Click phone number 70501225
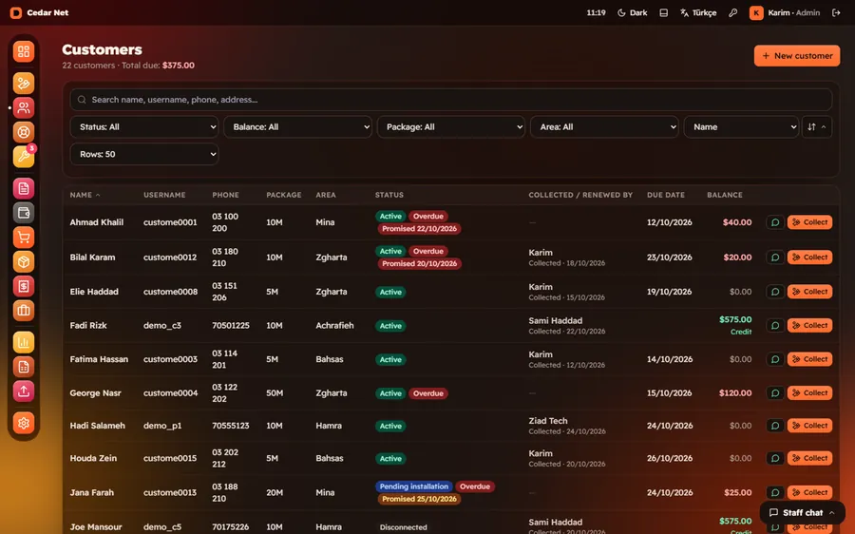Viewport: 855px width, 534px height. click(231, 325)
